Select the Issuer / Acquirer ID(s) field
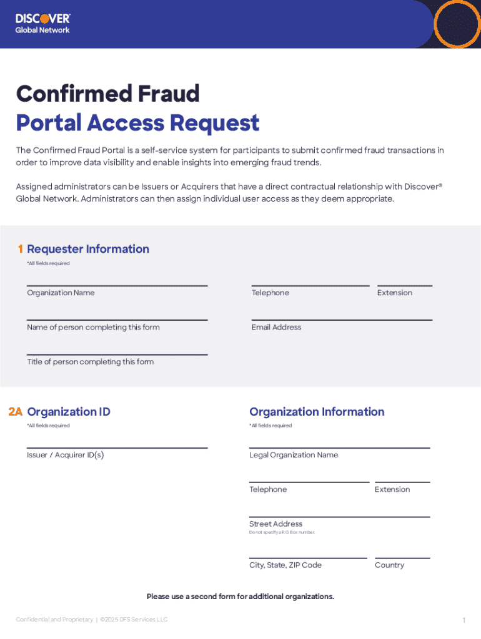Screen dimensions: 481x639 click(117, 442)
